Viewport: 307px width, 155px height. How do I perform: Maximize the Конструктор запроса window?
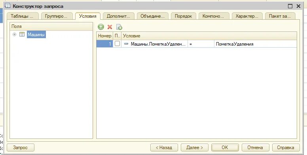click(290, 6)
